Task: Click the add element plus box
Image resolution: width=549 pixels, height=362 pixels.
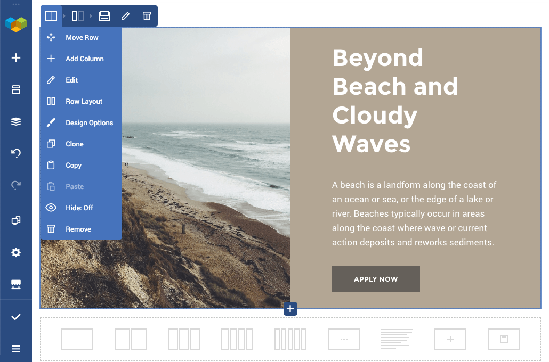Action: tap(450, 339)
